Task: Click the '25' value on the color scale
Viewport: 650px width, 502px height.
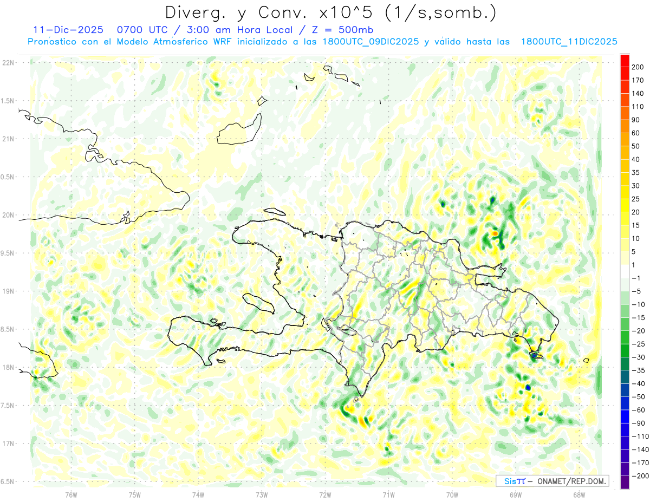Action: [x=636, y=199]
